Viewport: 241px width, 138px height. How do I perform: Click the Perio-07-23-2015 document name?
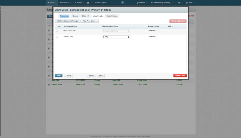(x=70, y=31)
